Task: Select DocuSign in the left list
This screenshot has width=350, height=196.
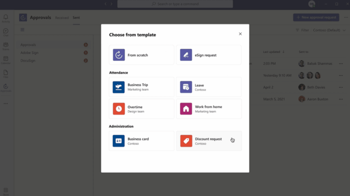Action: coord(29,61)
